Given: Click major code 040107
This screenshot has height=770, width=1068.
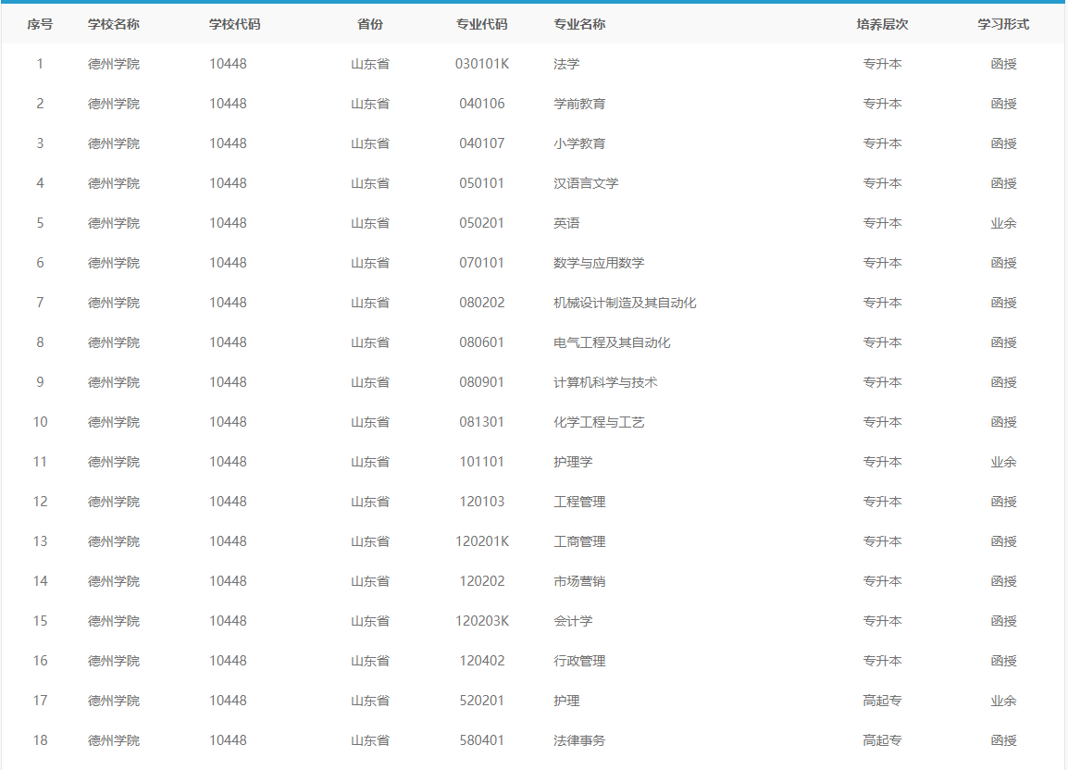Looking at the screenshot, I should 482,143.
